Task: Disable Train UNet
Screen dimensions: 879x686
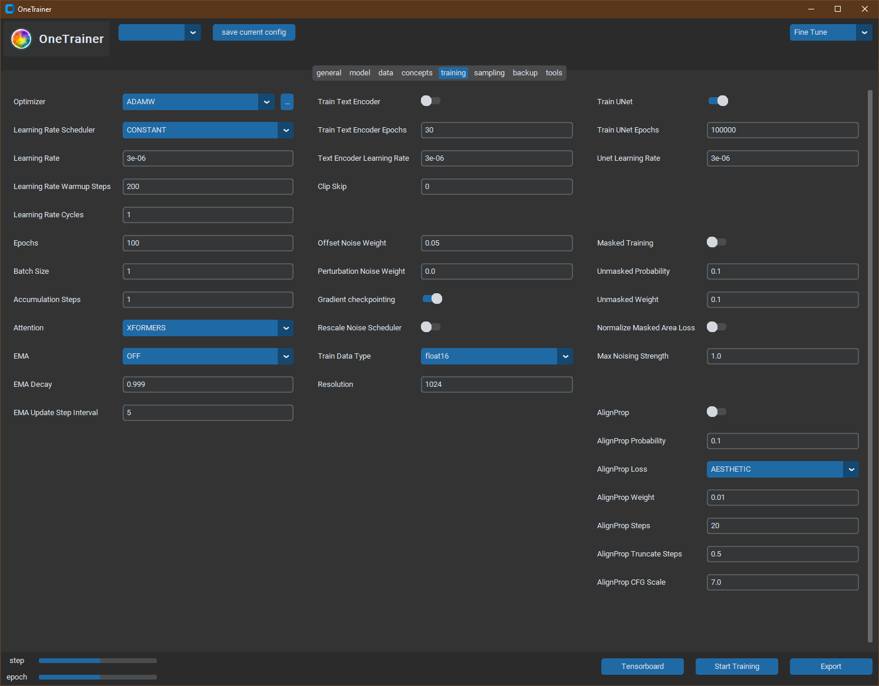Action: pyautogui.click(x=718, y=101)
